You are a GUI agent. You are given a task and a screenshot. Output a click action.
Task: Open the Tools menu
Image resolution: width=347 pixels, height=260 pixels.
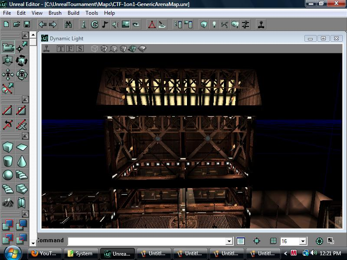click(91, 13)
